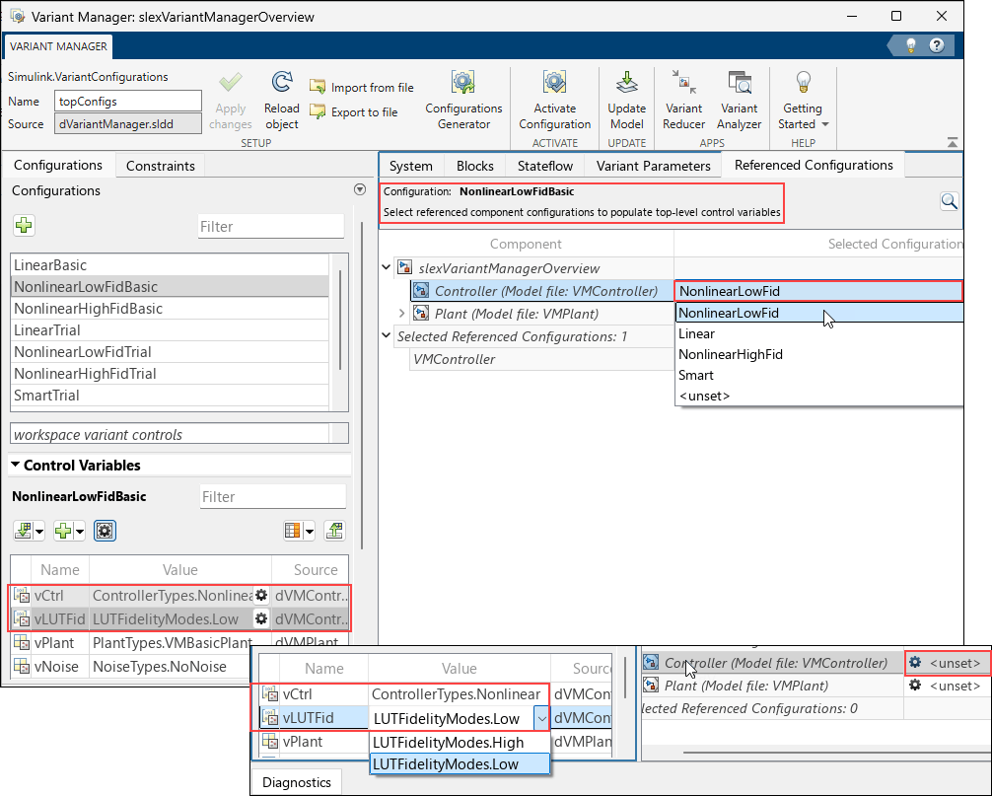992x796 pixels.
Task: Click import control variables icon
Action: [23, 531]
